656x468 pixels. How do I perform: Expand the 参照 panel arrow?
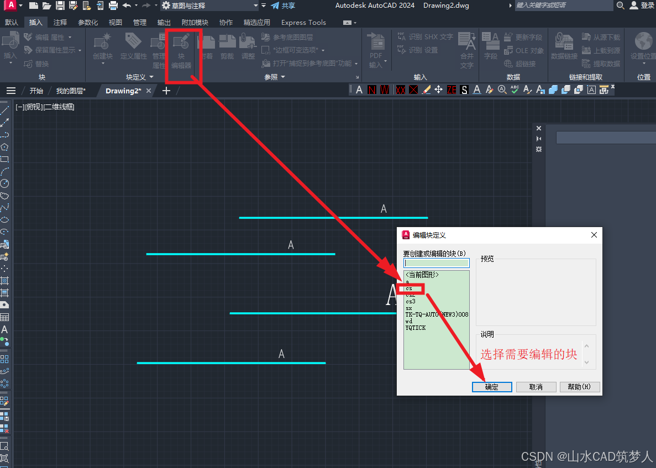point(283,77)
